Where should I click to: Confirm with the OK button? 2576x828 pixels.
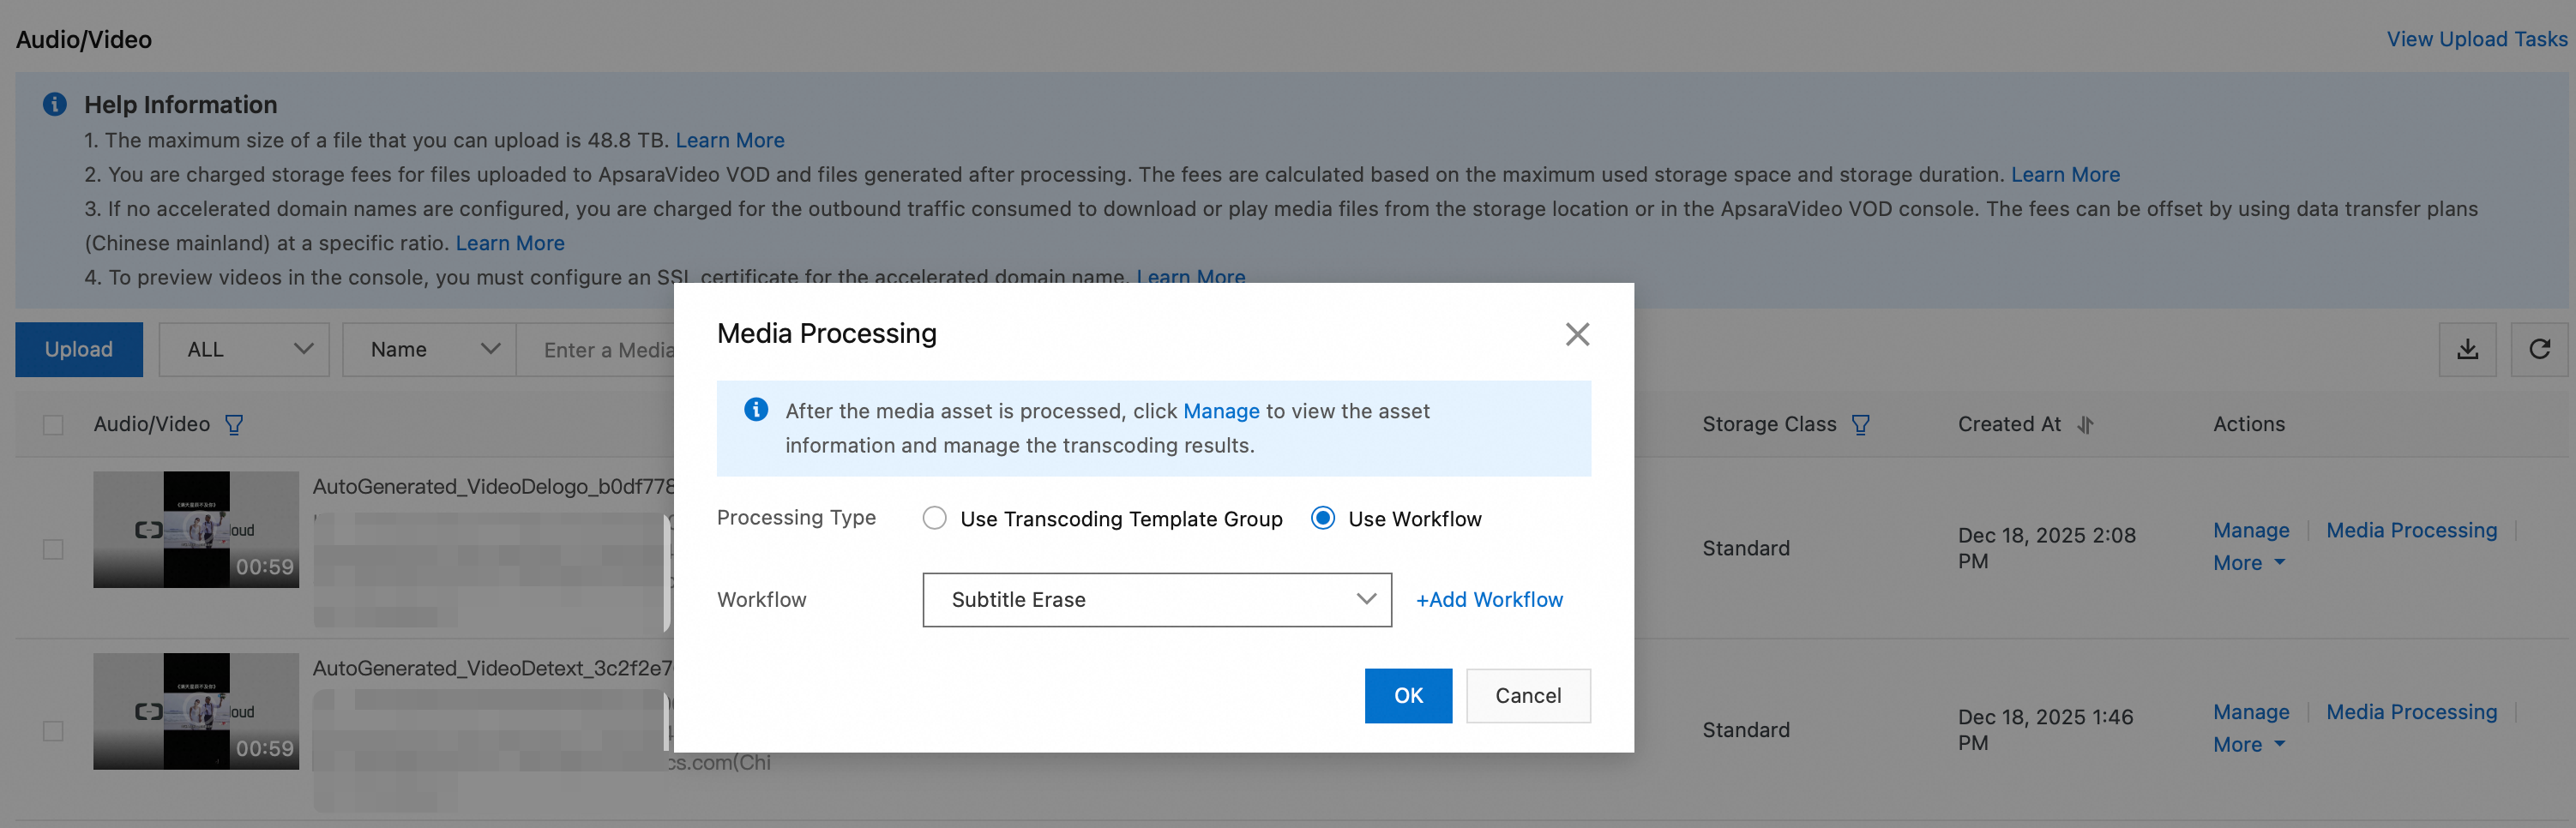1407,696
